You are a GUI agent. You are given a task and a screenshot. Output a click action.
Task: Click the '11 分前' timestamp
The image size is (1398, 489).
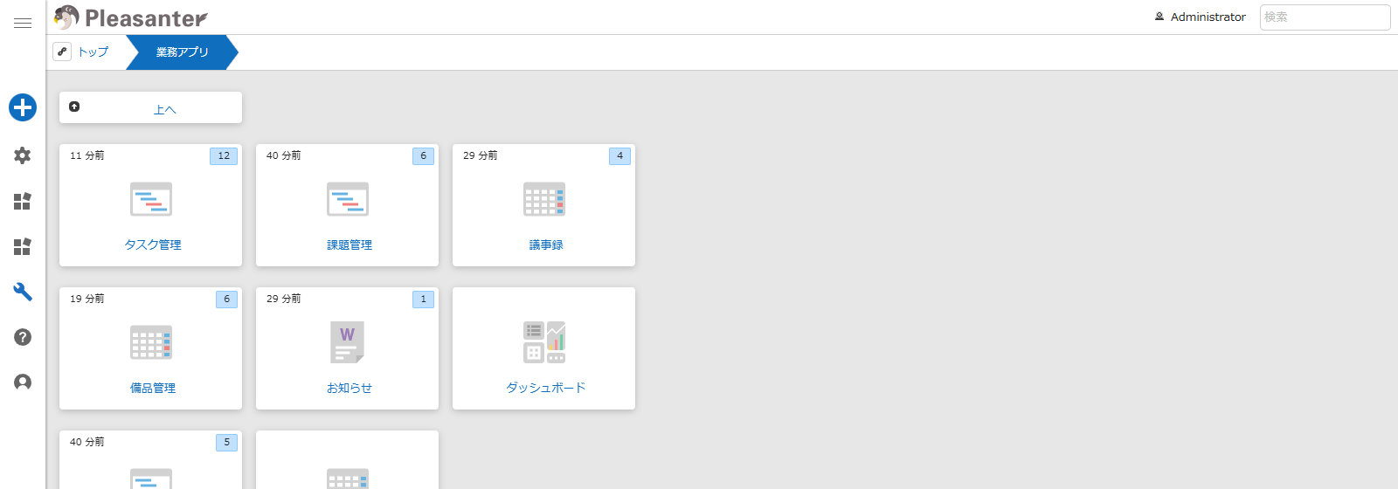(87, 155)
